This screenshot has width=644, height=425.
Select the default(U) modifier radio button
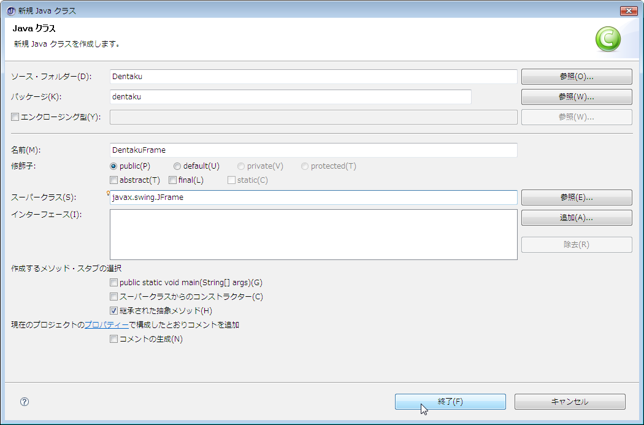pyautogui.click(x=177, y=166)
